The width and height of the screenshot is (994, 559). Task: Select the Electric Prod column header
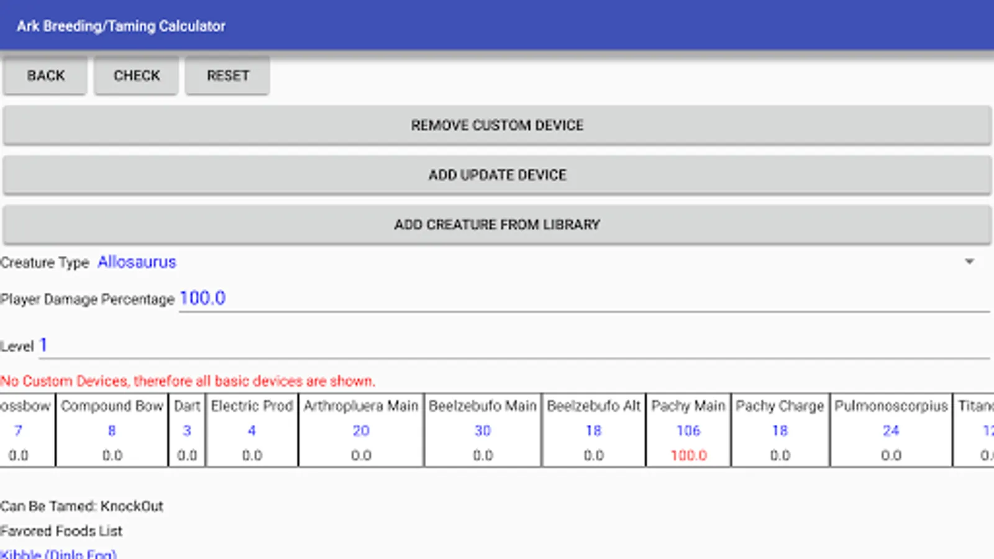[252, 406]
